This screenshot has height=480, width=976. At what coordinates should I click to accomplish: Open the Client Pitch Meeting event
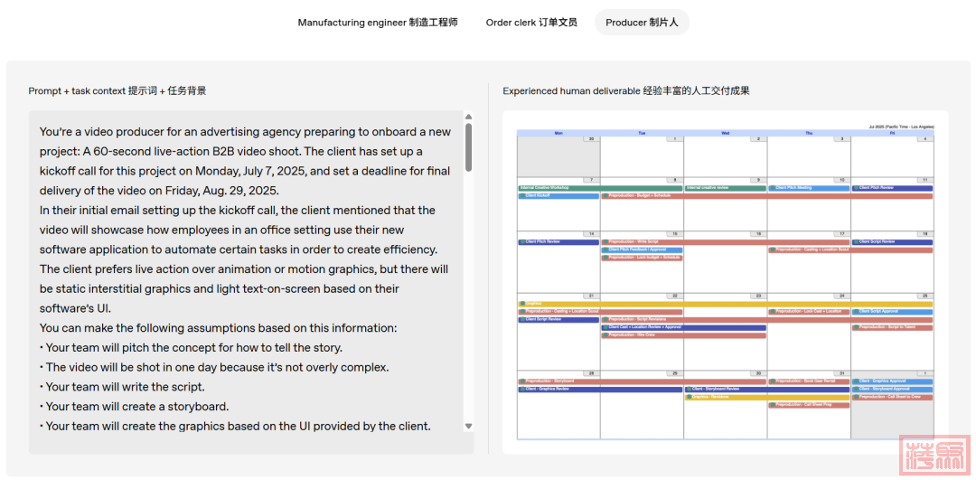point(808,188)
